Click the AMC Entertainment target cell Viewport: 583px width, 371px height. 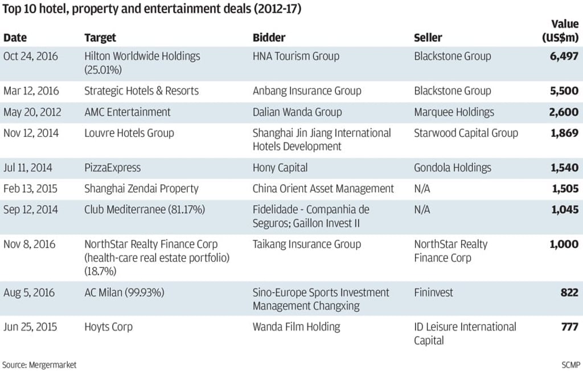tap(128, 112)
